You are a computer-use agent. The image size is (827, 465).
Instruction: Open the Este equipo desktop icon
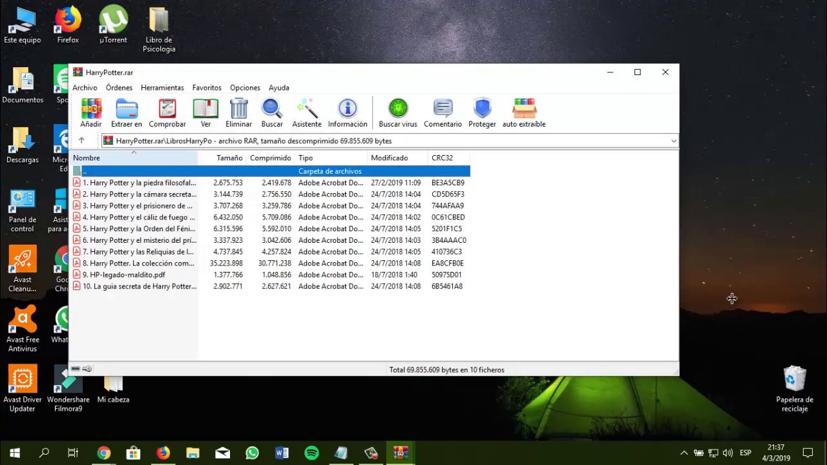point(23,26)
